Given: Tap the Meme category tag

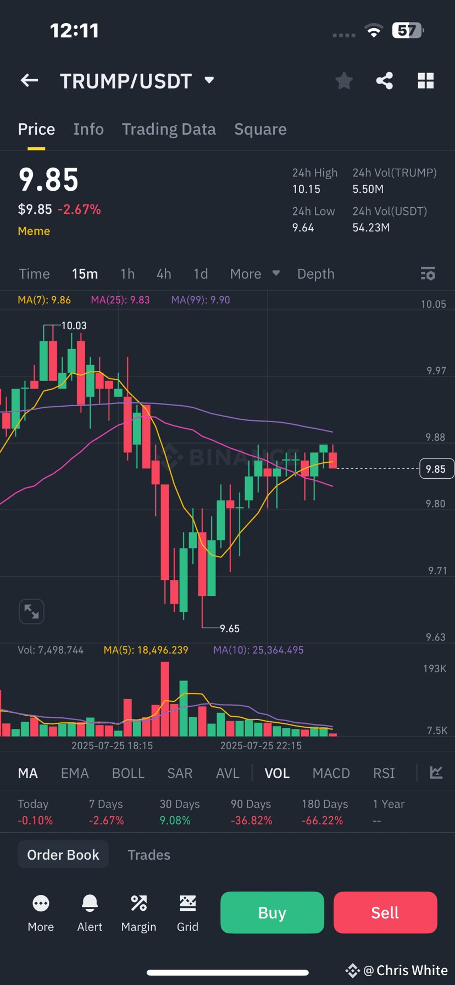Looking at the screenshot, I should click(x=34, y=231).
